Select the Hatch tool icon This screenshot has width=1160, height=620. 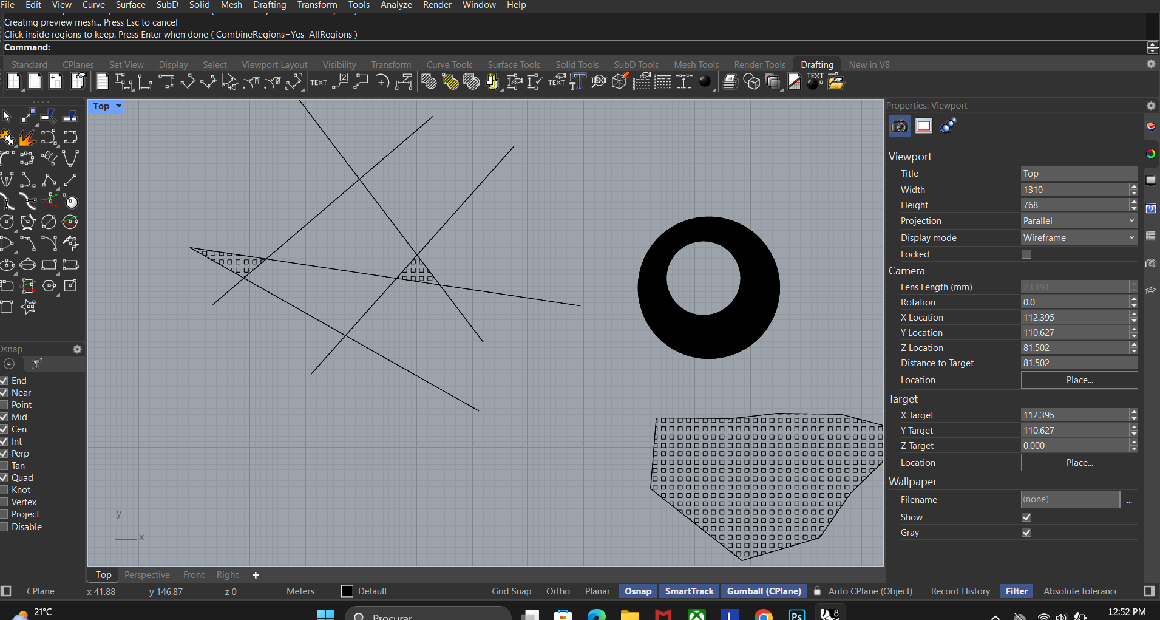click(429, 82)
